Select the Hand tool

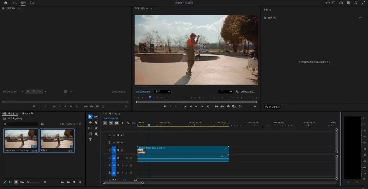[96, 134]
